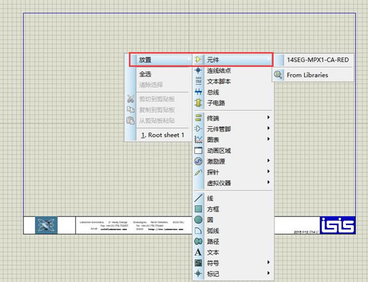Select the closed path icon for 路径
Image resolution: width=368 pixels, height=282 pixels.
point(198,241)
